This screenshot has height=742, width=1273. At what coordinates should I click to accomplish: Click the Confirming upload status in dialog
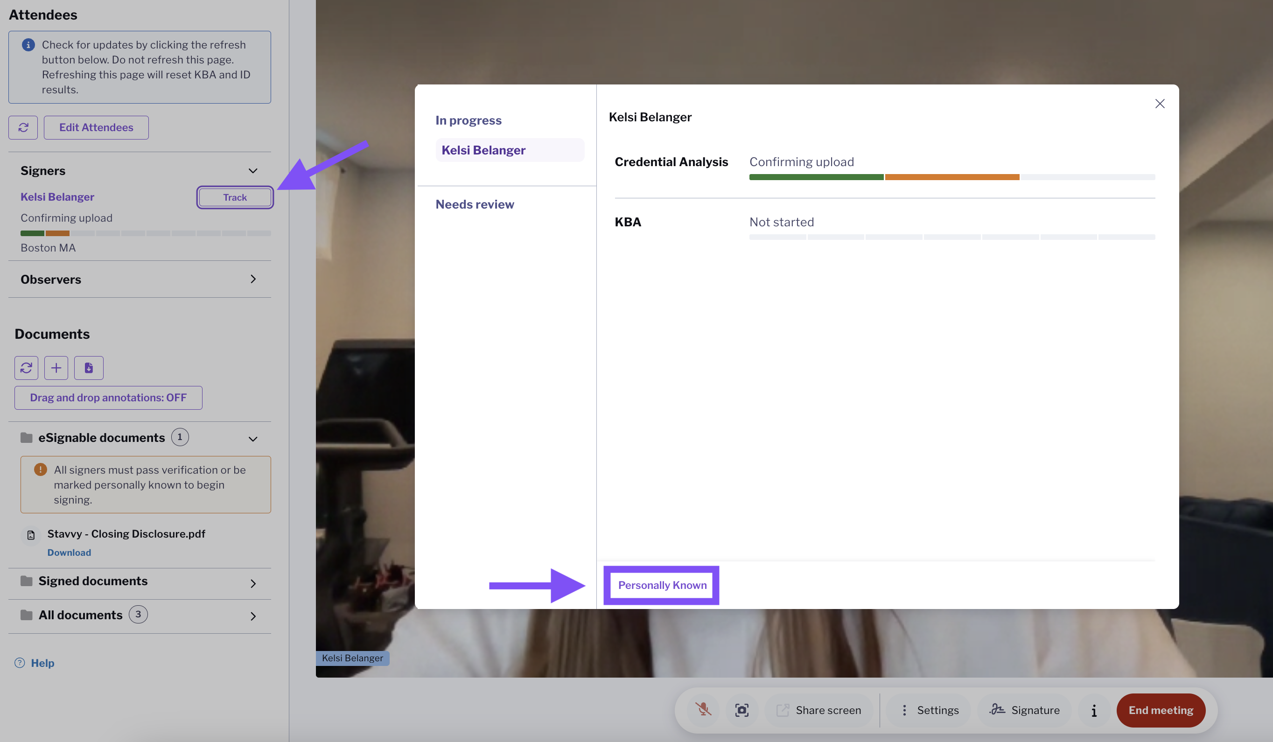801,162
